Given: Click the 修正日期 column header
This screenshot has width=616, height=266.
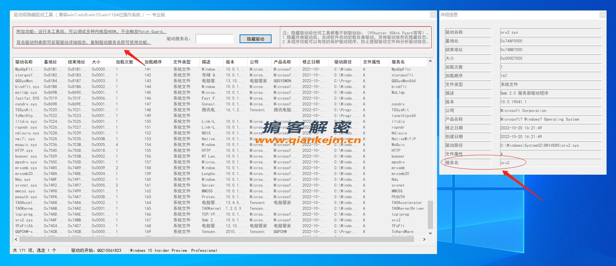Looking at the screenshot, I should [x=314, y=62].
